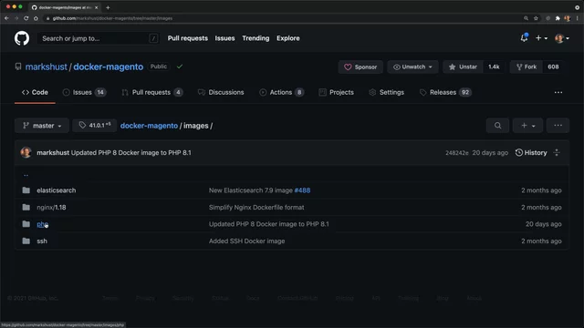Fork the repository
Image resolution: width=584 pixels, height=328 pixels.
527,67
